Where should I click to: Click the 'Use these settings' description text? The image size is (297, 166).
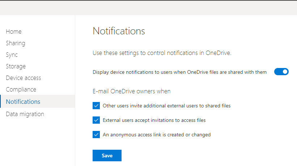click(x=162, y=53)
